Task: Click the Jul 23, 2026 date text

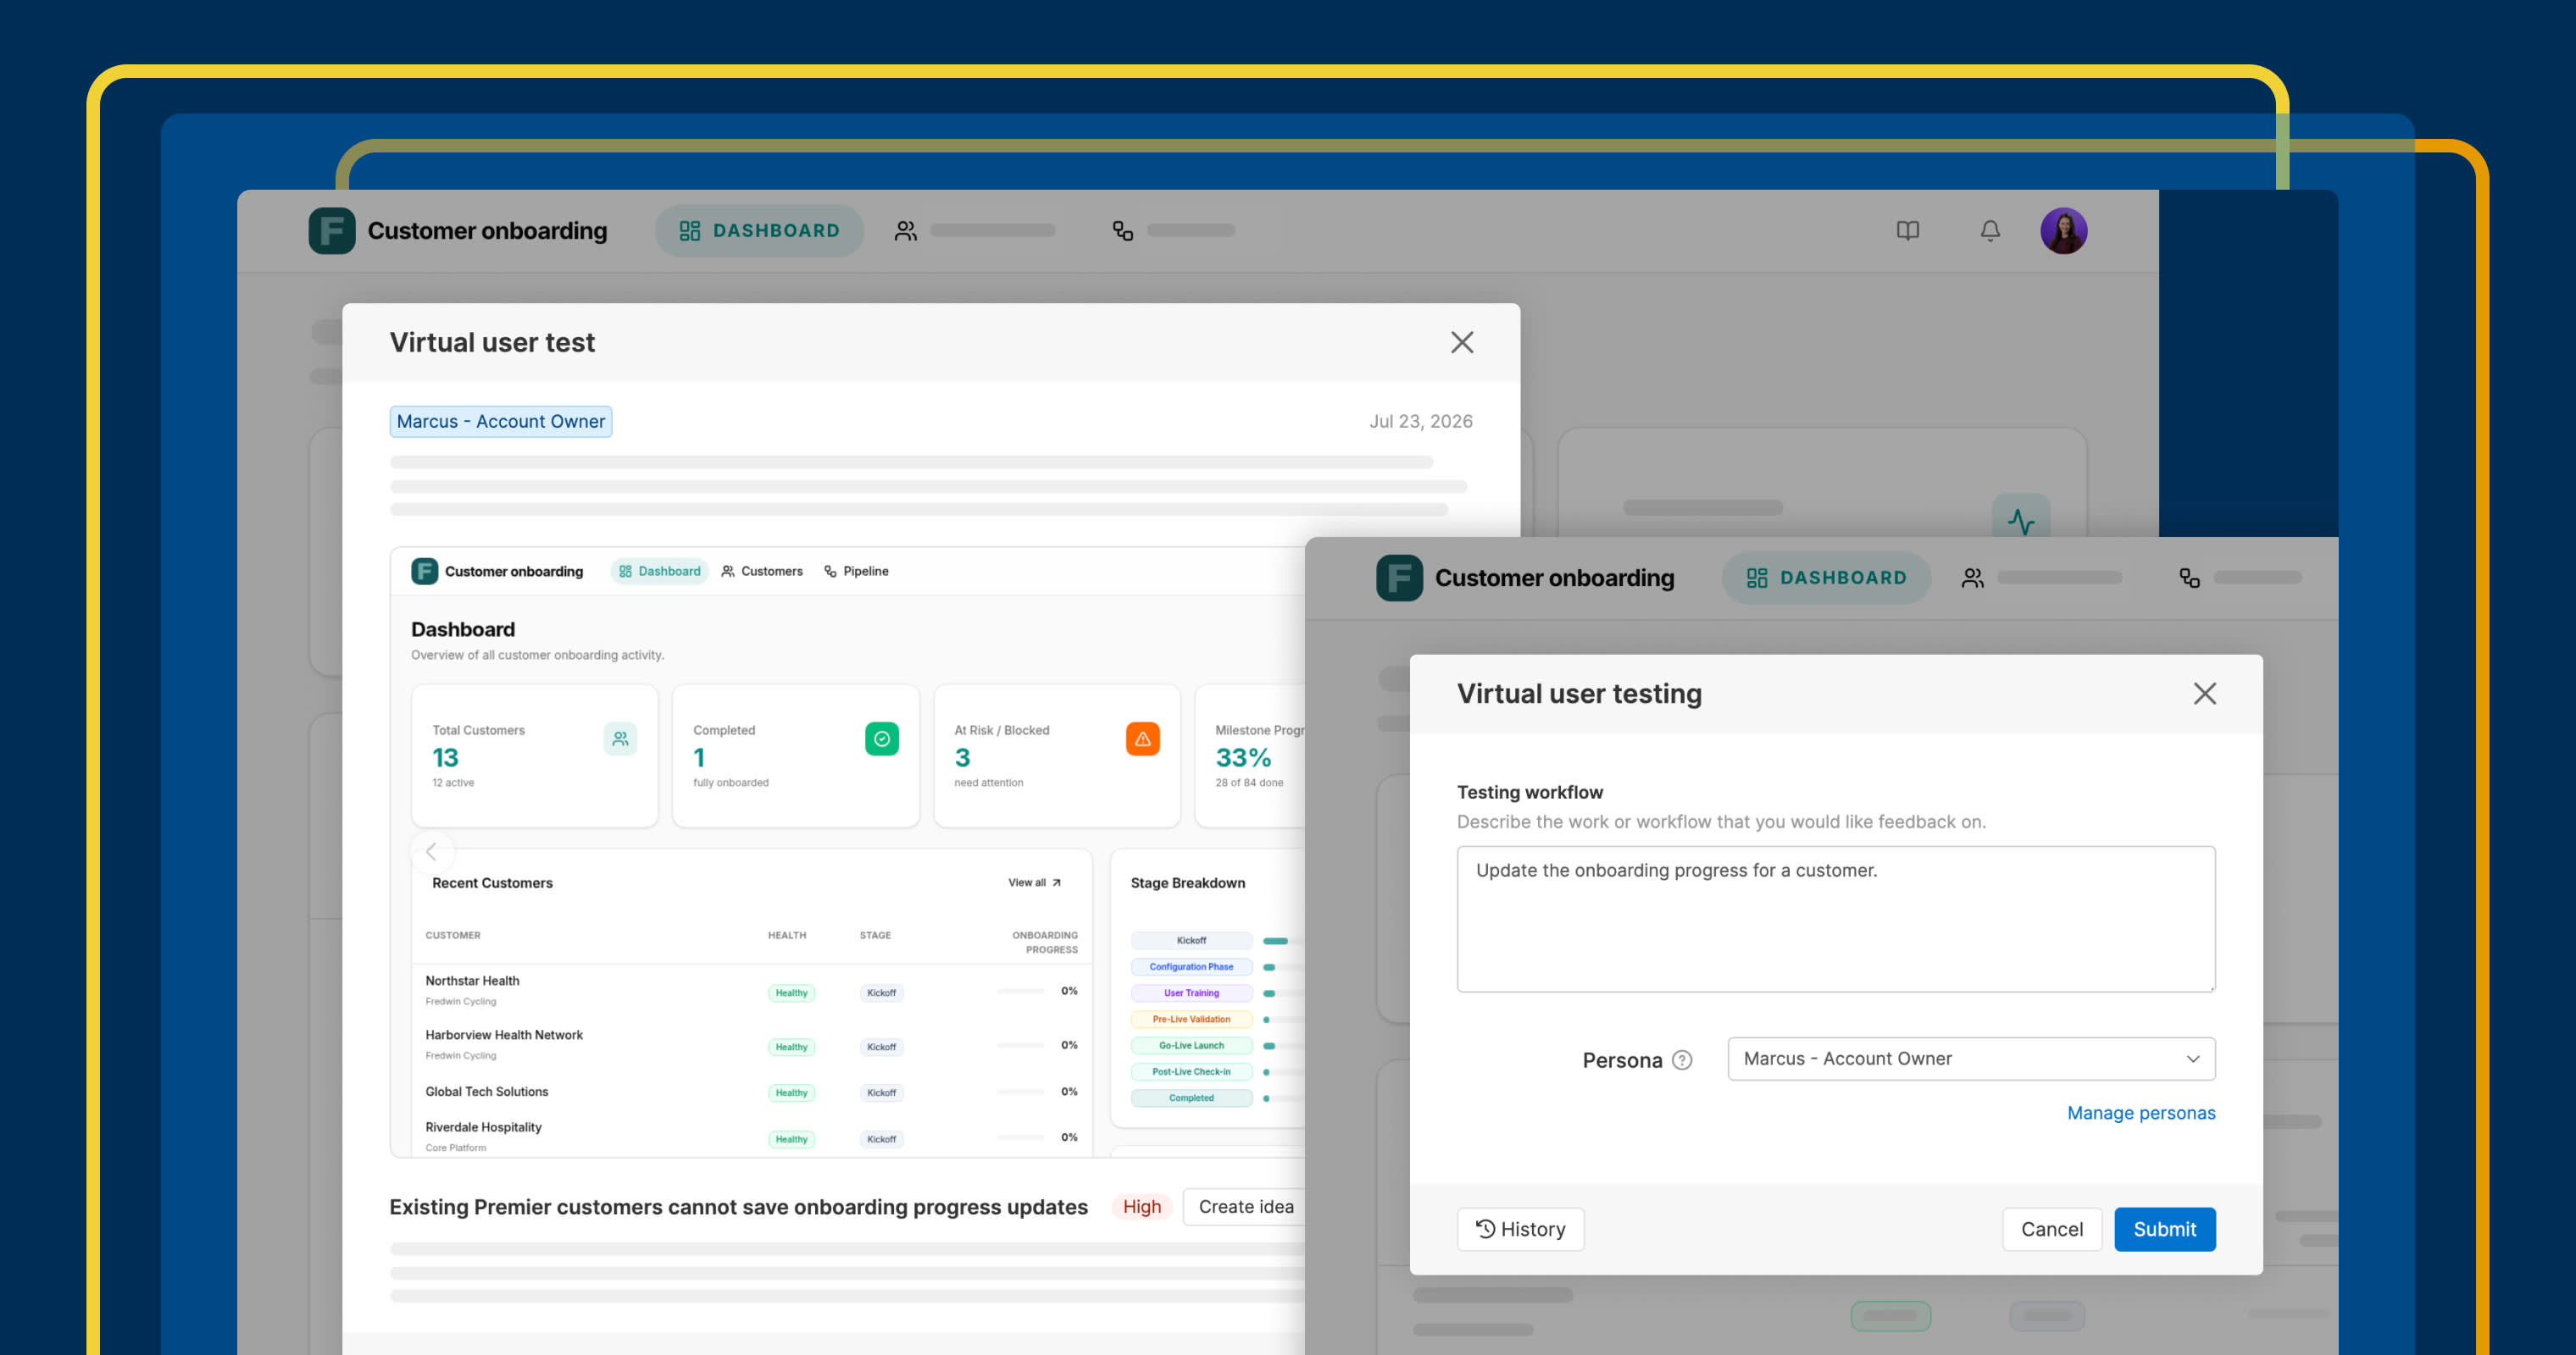Action: (x=1421, y=422)
